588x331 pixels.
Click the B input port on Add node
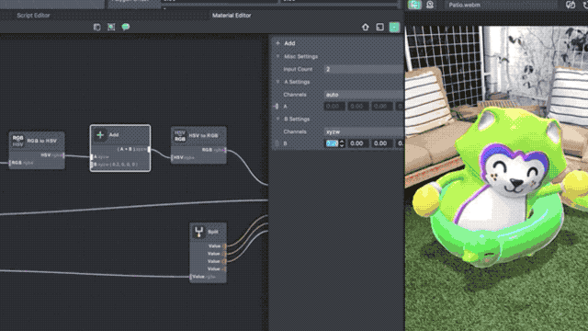point(92,165)
